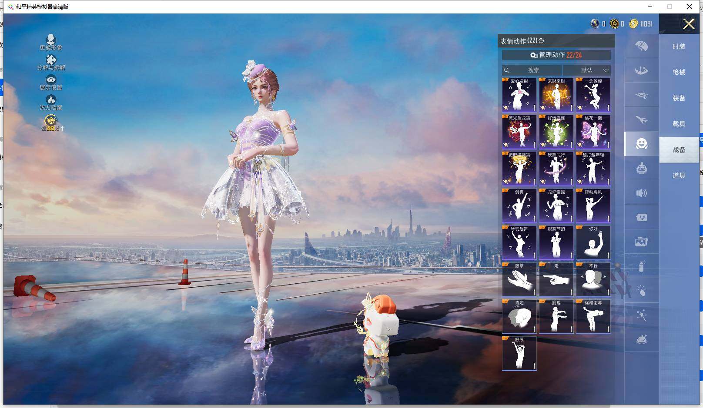703x408 pixels.
Task: Switch to the 道具 tab
Action: click(679, 176)
